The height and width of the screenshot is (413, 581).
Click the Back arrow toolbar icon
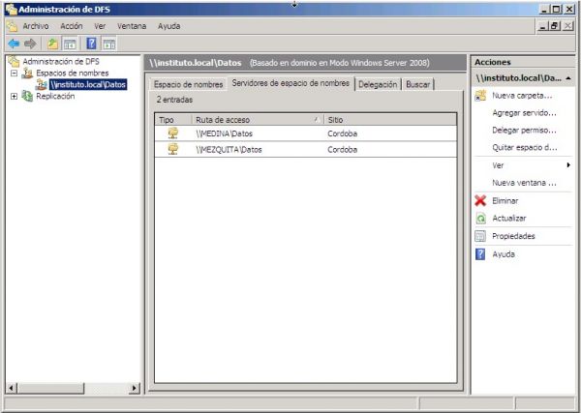pos(14,44)
